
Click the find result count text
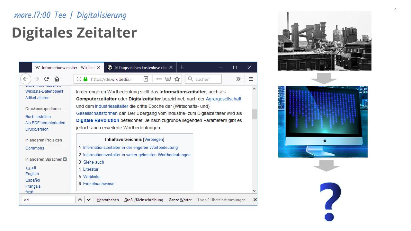coord(221,200)
